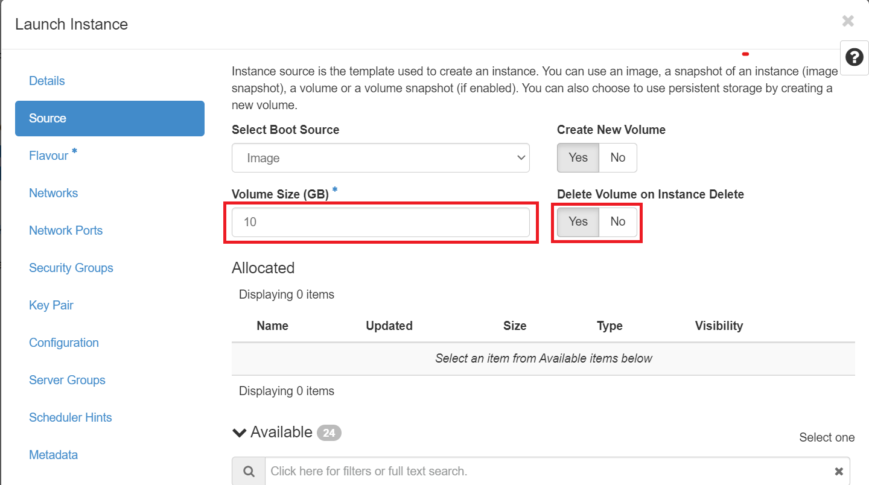Sort allocated table by Name column
Viewport: 869px width, 485px height.
(272, 326)
